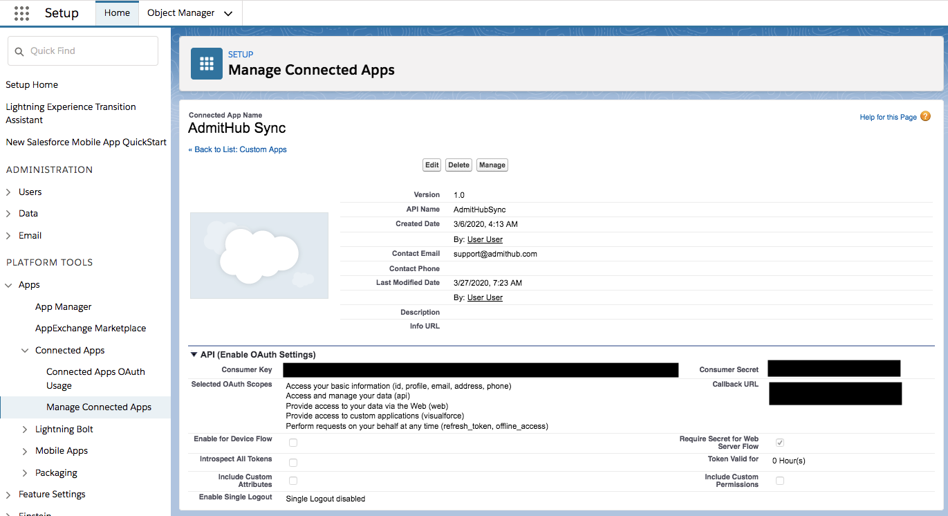Open User User link under Last Modified Date
The height and width of the screenshot is (516, 948).
[485, 297]
